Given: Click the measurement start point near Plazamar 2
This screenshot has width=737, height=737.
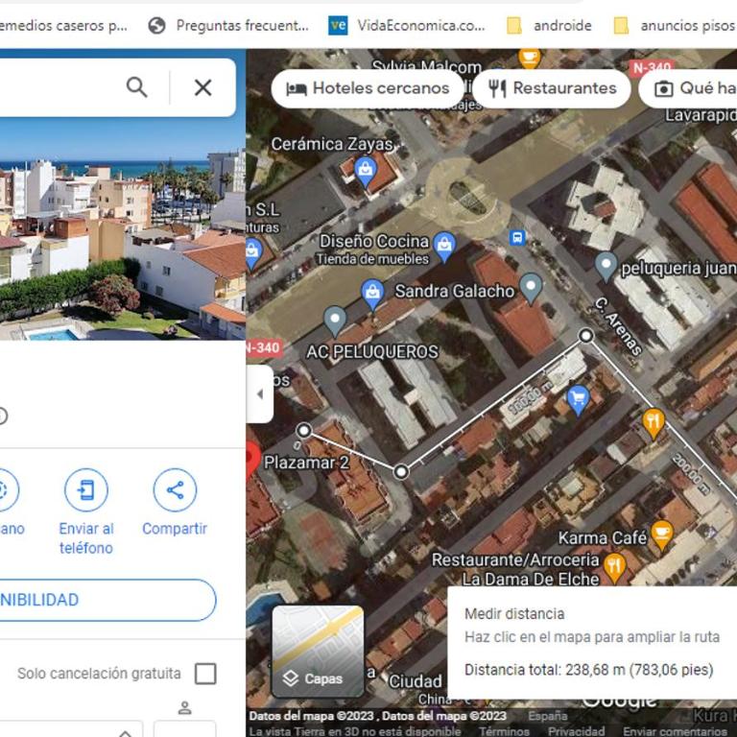Looking at the screenshot, I should click(x=304, y=430).
